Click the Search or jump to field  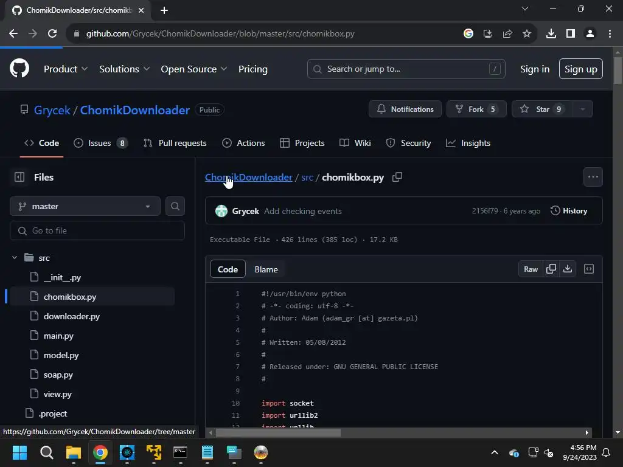click(x=406, y=69)
